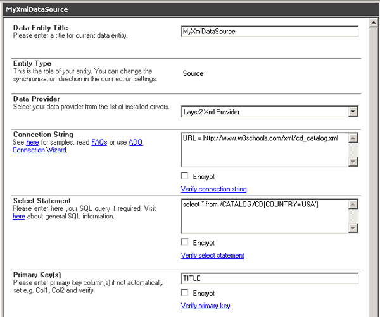Check Encrypt checkbox under Select Statement
Screen dimensions: 380x317
pos(185,242)
